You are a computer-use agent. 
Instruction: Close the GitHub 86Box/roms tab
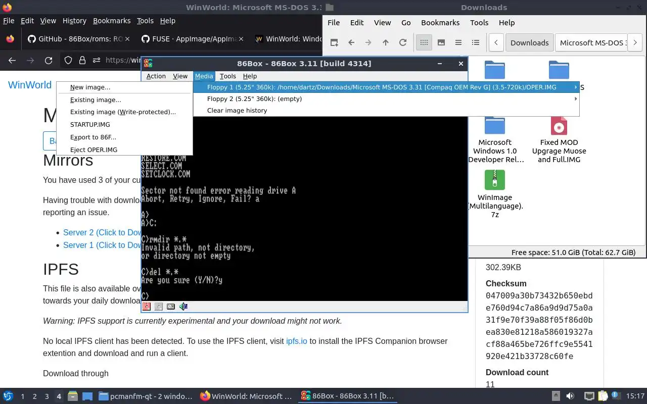127,39
